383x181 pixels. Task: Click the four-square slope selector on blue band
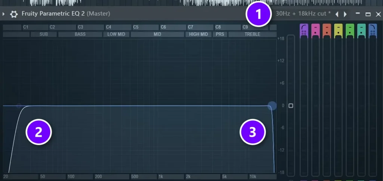click(x=373, y=32)
